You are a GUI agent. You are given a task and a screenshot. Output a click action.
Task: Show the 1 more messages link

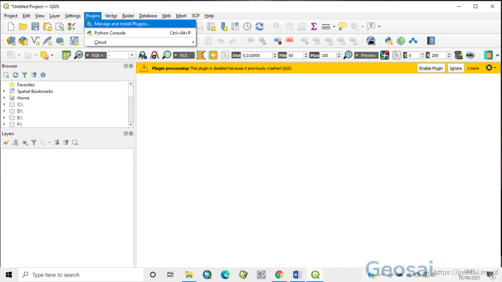point(473,69)
